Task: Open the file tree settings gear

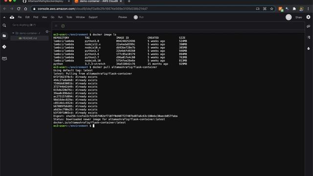Action: [x=47, y=32]
